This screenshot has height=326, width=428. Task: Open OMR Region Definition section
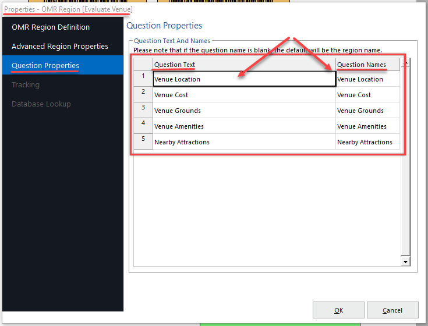click(x=62, y=27)
